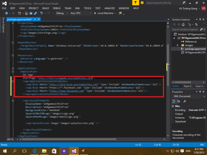This screenshot has height=155, width=207.
Task: Click the notifications flag icon
Action: tap(135, 3)
